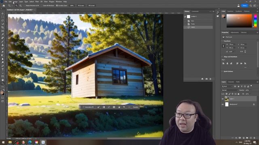Open the Image menu

pyautogui.click(x=15, y=2)
